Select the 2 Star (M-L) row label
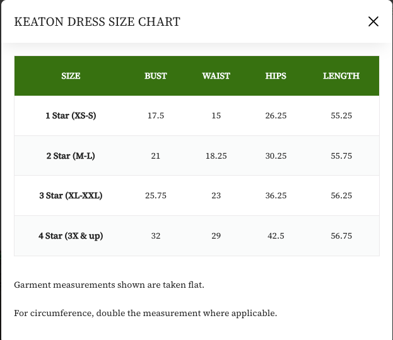Screen dimensions: 393x340 (x=71, y=156)
